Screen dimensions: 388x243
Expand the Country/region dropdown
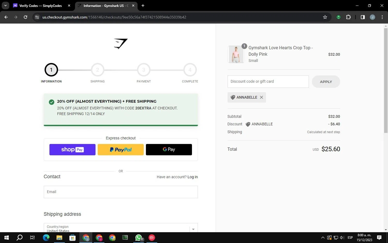[121, 228]
